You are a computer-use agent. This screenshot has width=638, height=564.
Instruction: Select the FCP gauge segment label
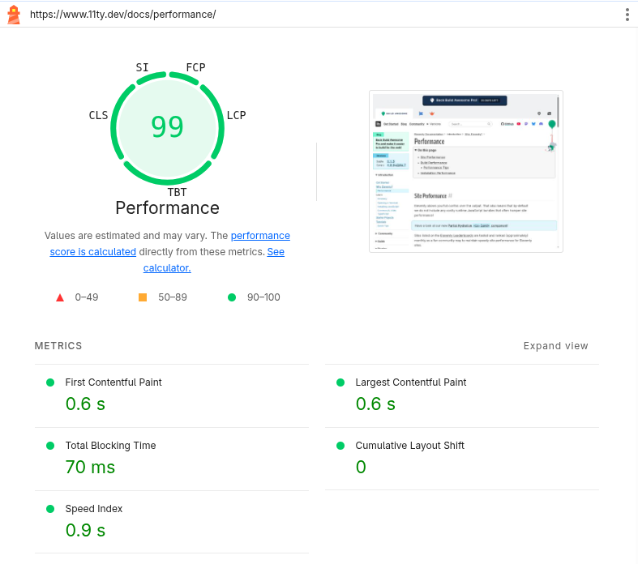point(195,67)
